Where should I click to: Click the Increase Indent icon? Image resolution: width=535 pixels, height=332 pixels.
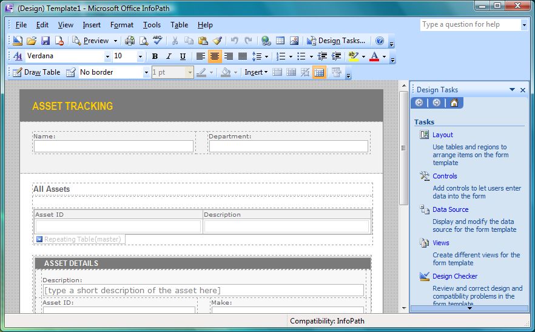coord(336,56)
